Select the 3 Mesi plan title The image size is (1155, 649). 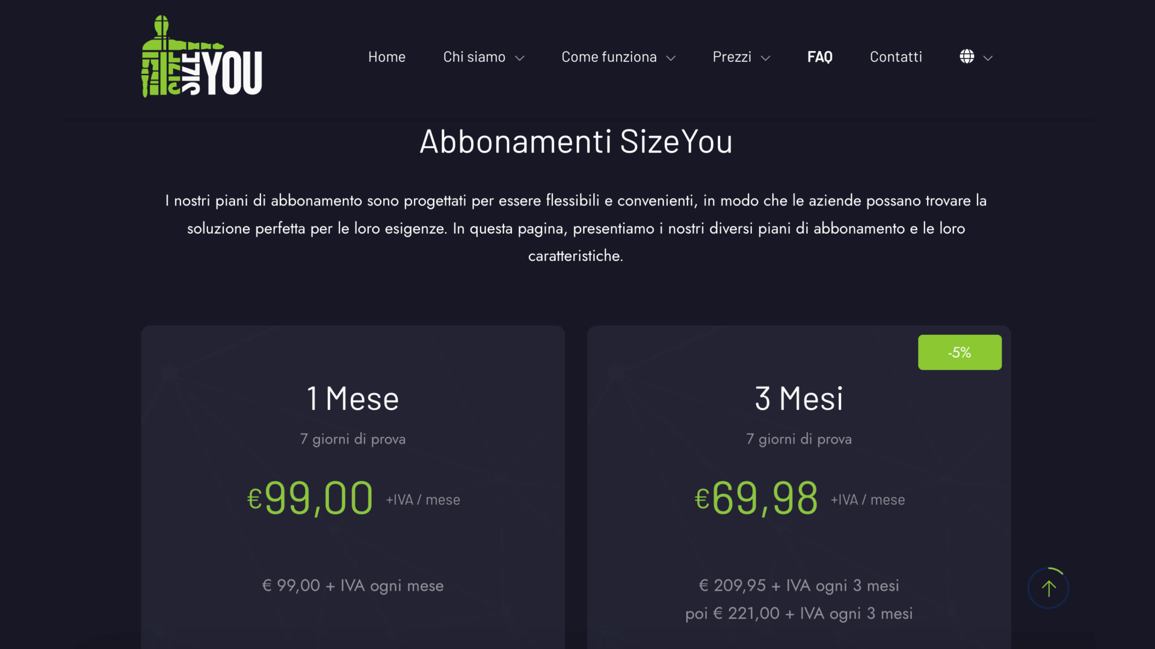click(799, 398)
